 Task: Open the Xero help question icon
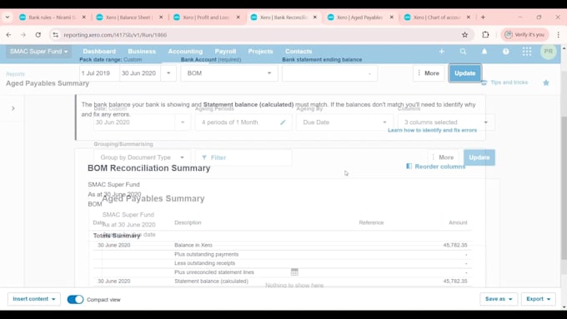pyautogui.click(x=505, y=52)
